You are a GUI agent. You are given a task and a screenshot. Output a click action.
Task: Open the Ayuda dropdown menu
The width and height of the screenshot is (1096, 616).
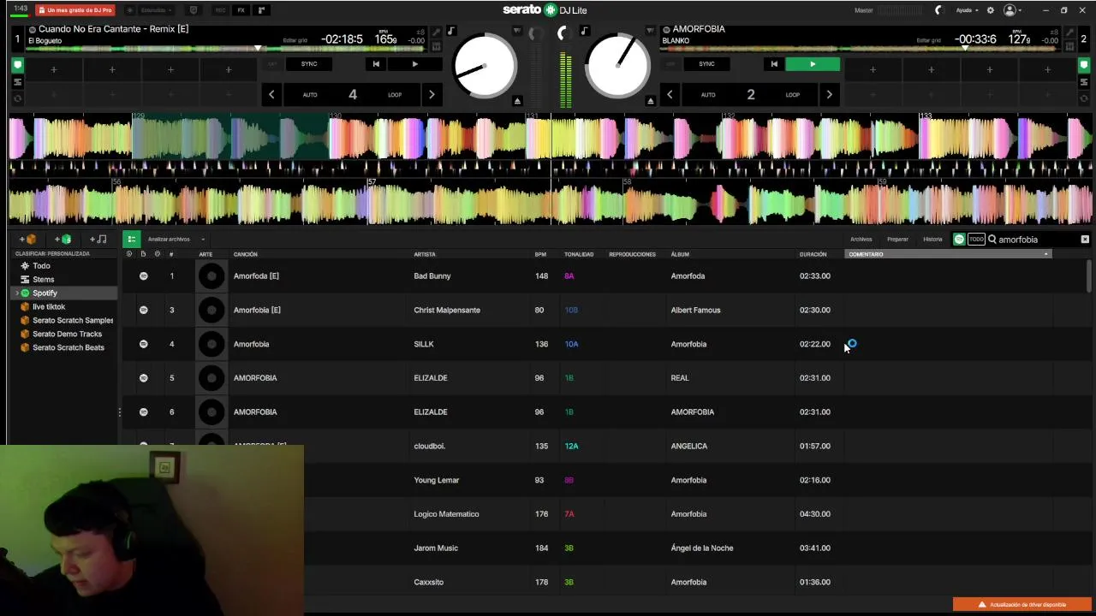click(x=967, y=10)
